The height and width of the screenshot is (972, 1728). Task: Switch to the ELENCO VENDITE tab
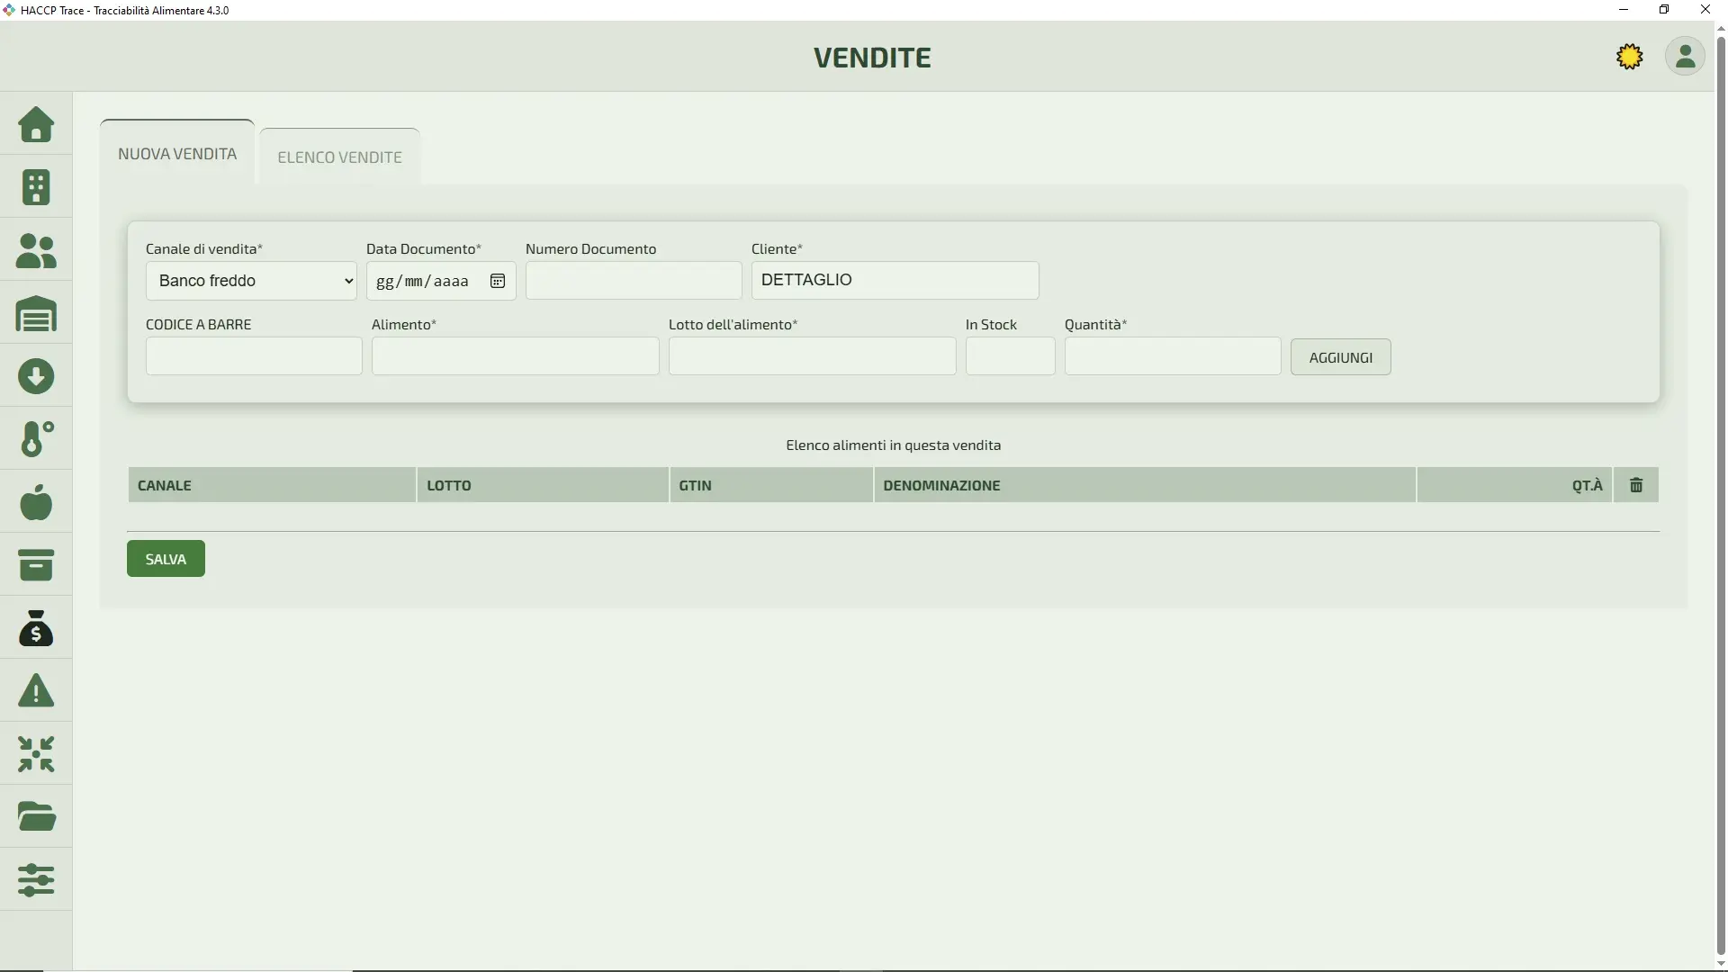(x=339, y=157)
